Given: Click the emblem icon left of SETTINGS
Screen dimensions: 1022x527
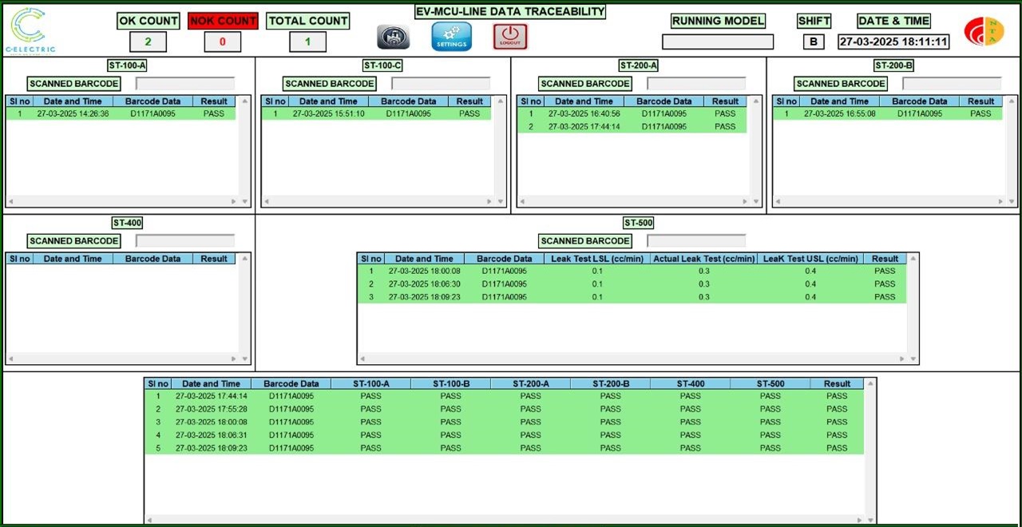Looking at the screenshot, I should point(394,35).
